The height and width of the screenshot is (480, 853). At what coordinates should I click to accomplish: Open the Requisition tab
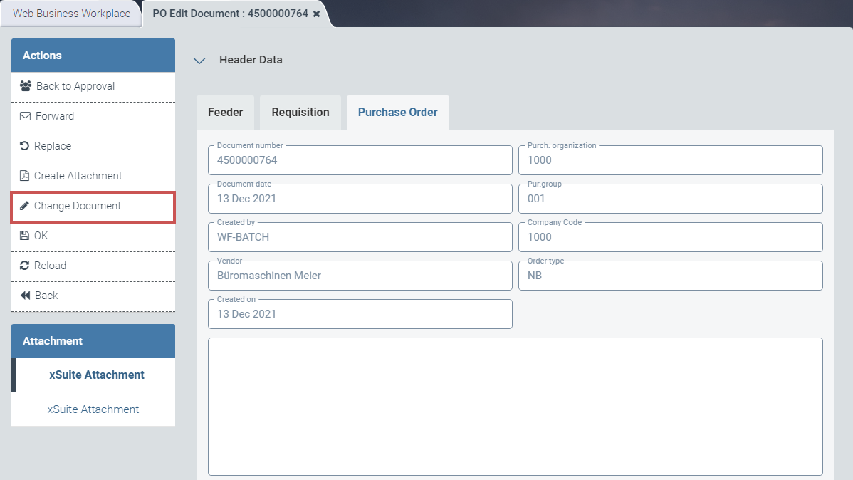coord(300,113)
